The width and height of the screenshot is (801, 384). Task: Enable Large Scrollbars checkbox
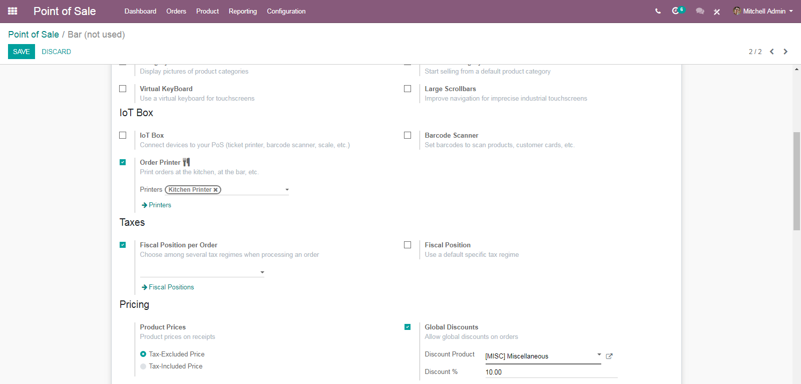pyautogui.click(x=408, y=89)
